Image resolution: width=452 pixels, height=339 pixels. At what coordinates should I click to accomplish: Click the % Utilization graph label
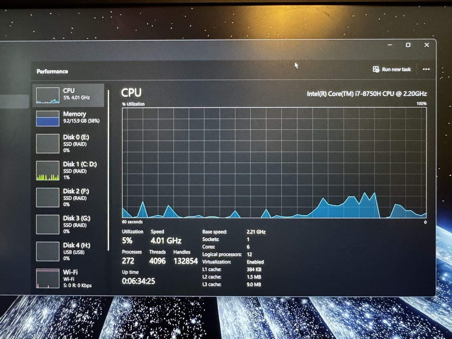[133, 104]
